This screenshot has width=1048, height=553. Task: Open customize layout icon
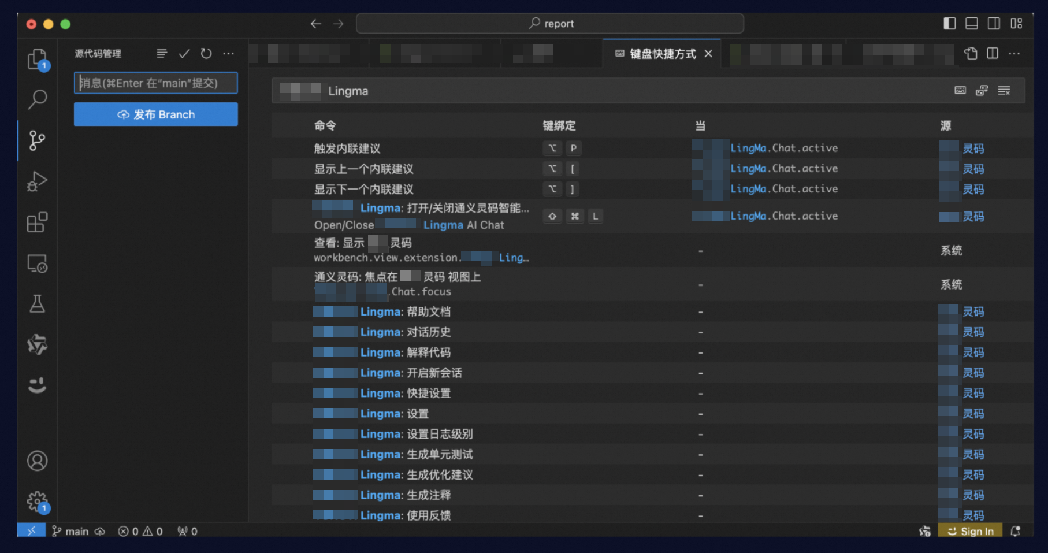coord(1017,23)
